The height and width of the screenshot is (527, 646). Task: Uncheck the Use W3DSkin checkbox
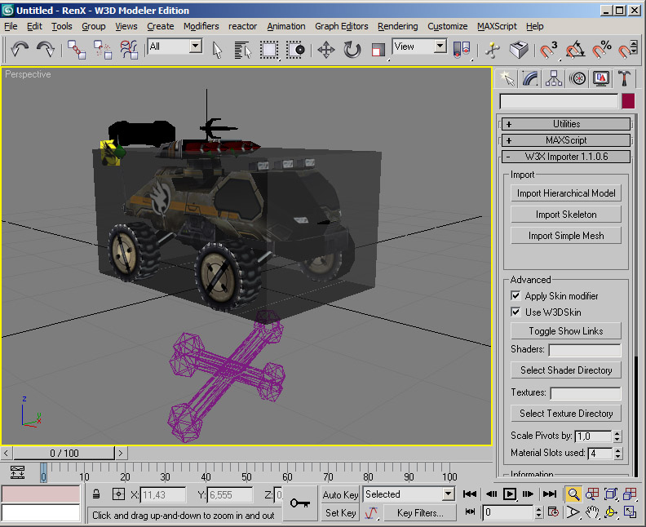tap(515, 312)
